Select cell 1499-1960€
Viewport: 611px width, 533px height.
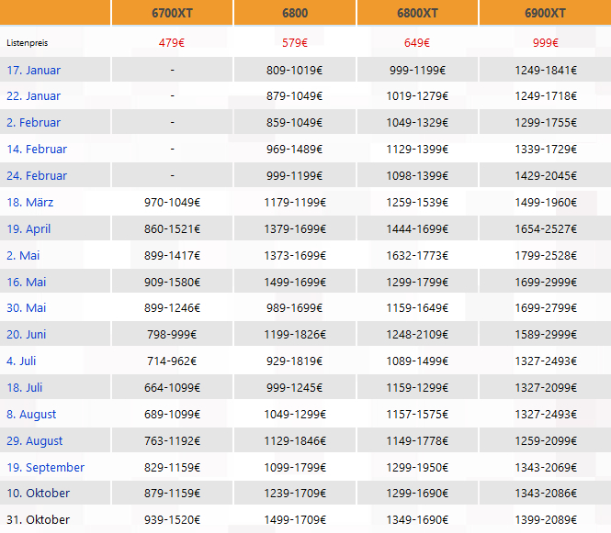(546, 203)
